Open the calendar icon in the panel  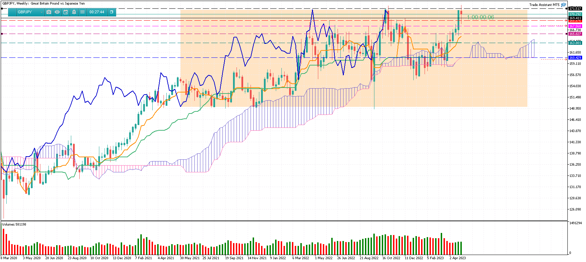[x=66, y=12]
